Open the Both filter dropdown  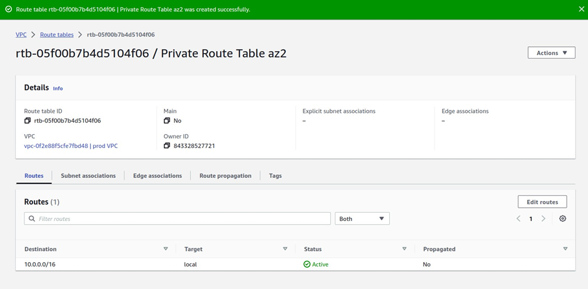[x=362, y=218]
